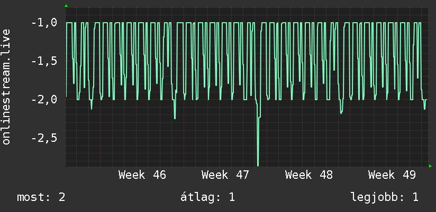Click the dip below -2,0 before Week 47
Viewport: 436px width, 212px height.
175,118
